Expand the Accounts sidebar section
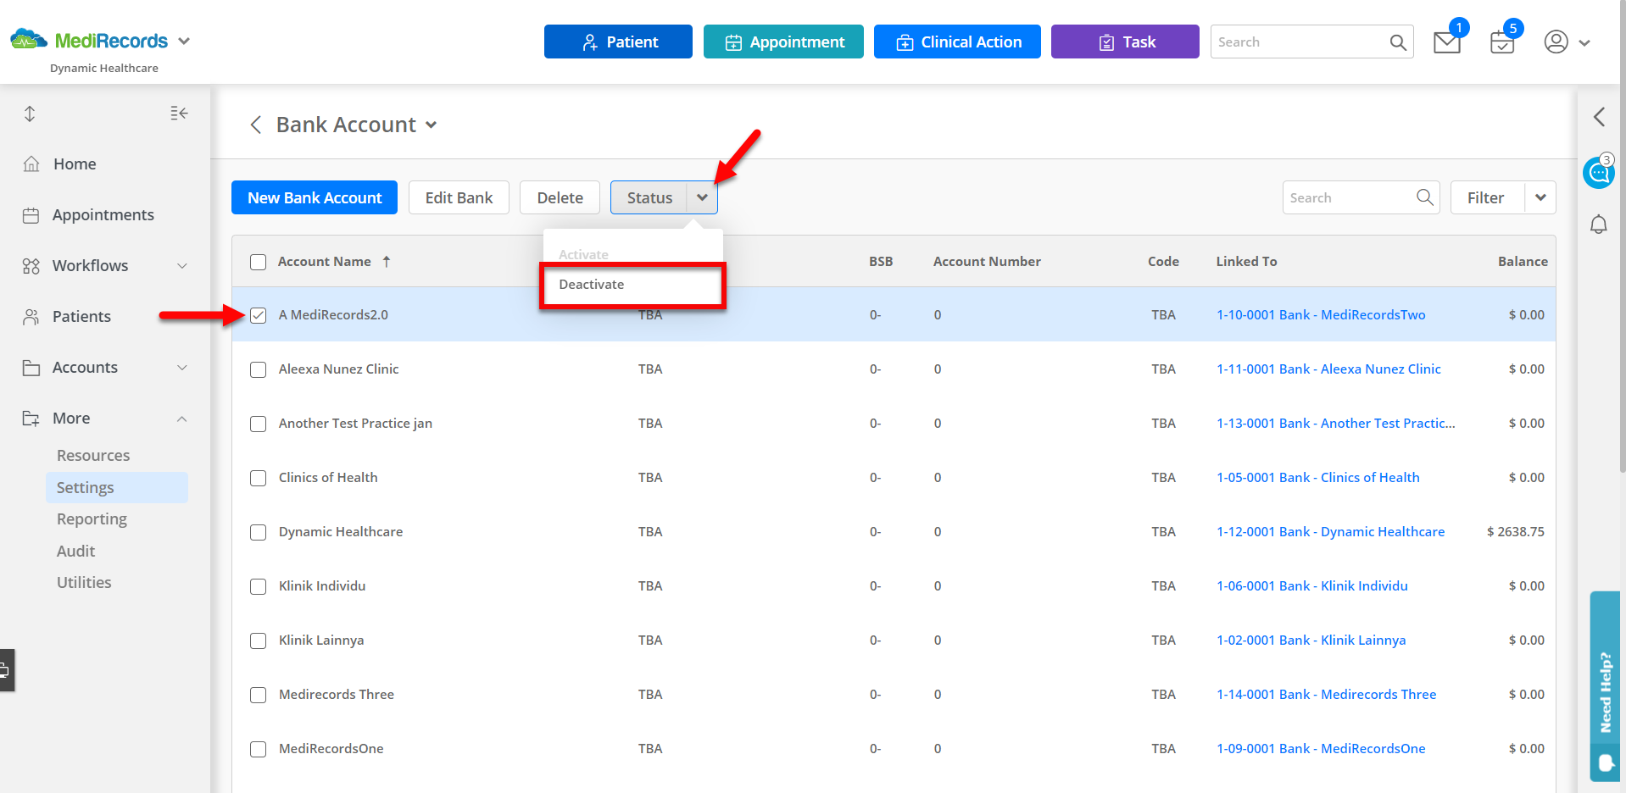Image resolution: width=1626 pixels, height=793 pixels. [x=182, y=368]
